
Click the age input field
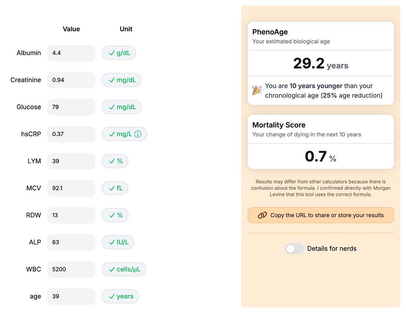coord(71,296)
